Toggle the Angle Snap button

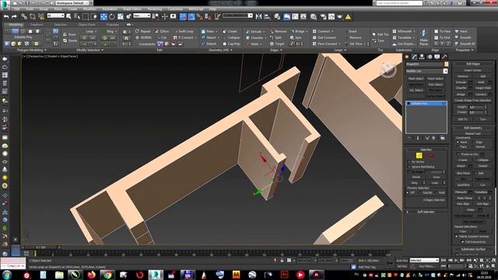pyautogui.click(x=191, y=16)
